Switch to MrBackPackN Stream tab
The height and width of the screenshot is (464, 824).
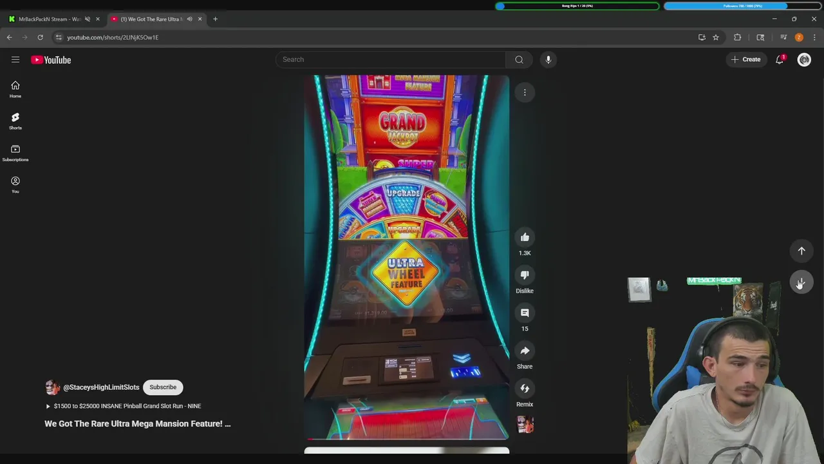[49, 19]
